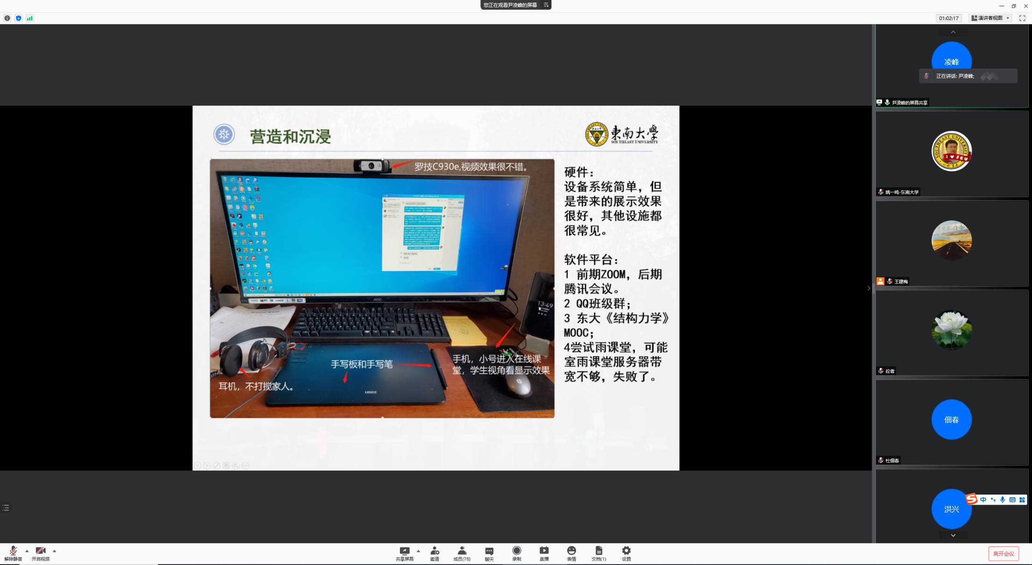1032x565 pixels.
Task: Toggle Sogou Chinese/English 中 mode
Action: (x=983, y=500)
